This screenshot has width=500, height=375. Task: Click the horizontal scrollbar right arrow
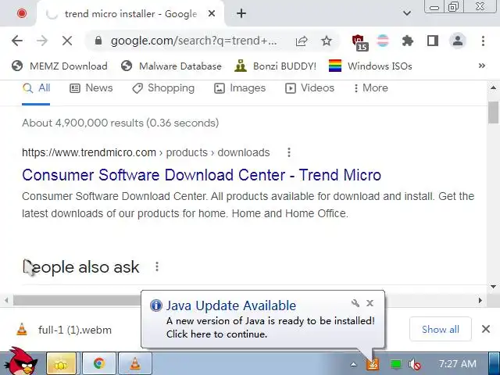480,300
